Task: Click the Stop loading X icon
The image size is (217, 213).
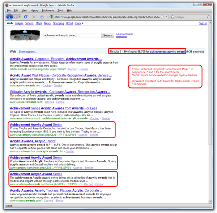Action: pos(34,17)
